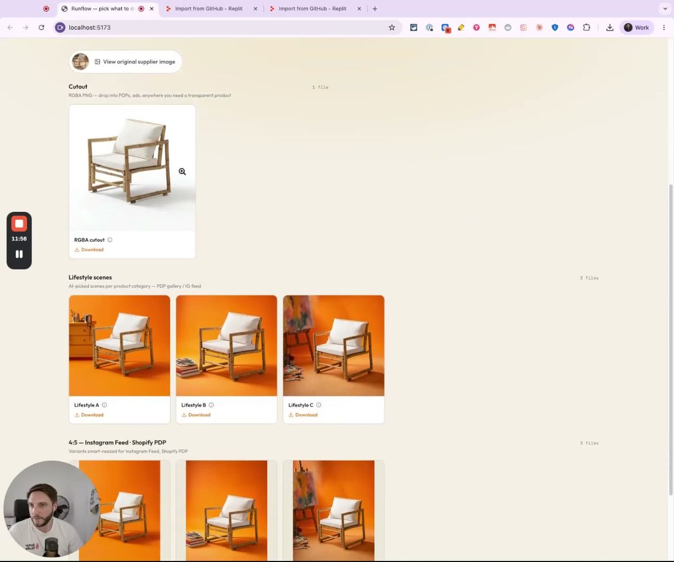This screenshot has width=674, height=562.
Task: Click the Lifestyle scenes heading
Action: click(90, 277)
